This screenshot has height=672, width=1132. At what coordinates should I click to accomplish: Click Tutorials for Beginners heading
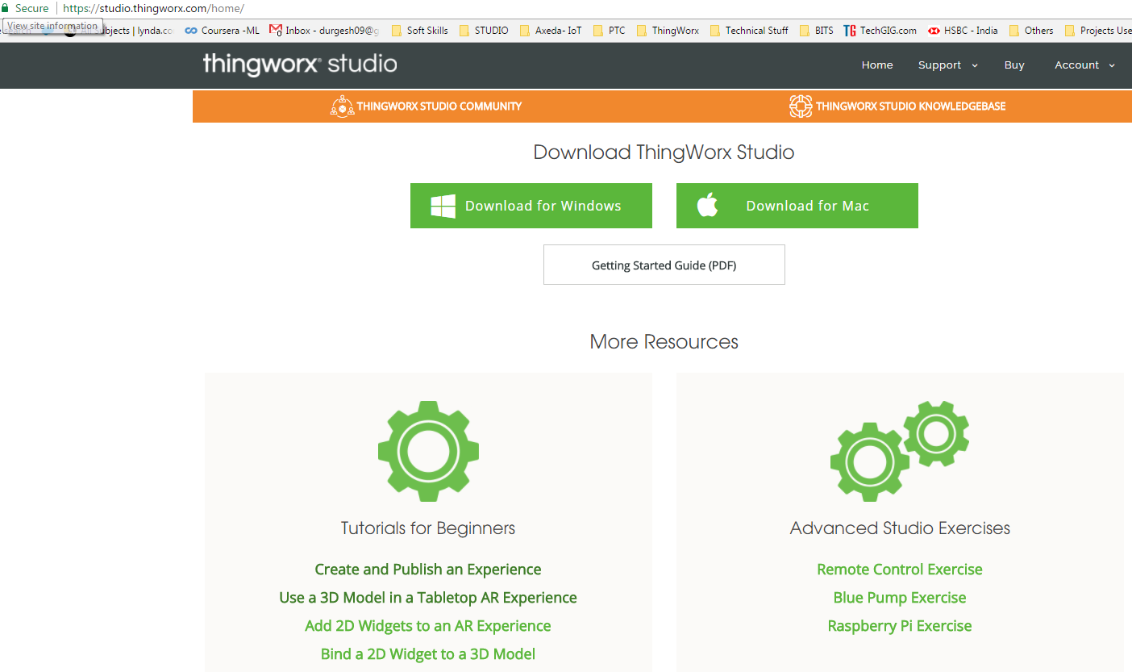[x=428, y=528]
